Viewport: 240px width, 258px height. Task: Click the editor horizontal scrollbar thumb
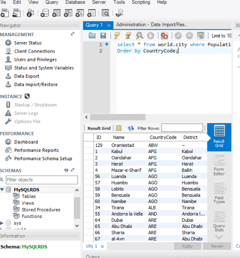pyautogui.click(x=118, y=117)
